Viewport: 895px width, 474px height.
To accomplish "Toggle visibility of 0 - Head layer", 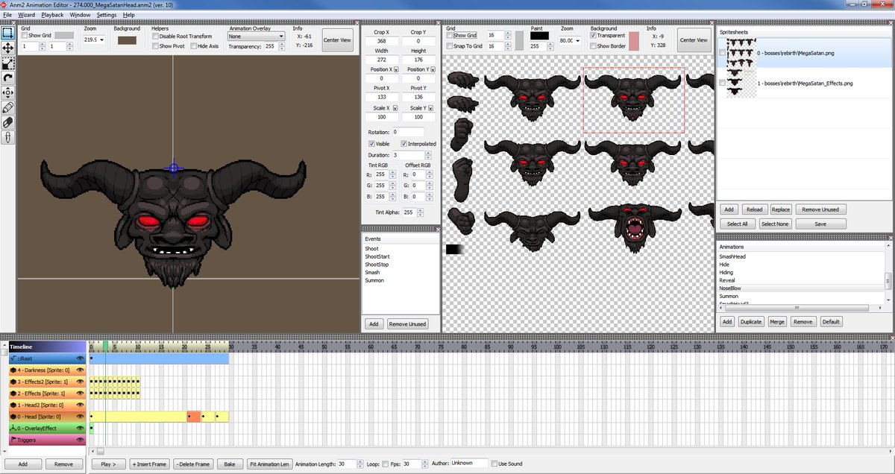I will click(80, 417).
